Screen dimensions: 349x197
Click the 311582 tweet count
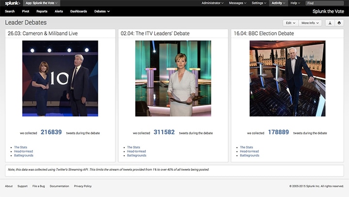[164, 132]
